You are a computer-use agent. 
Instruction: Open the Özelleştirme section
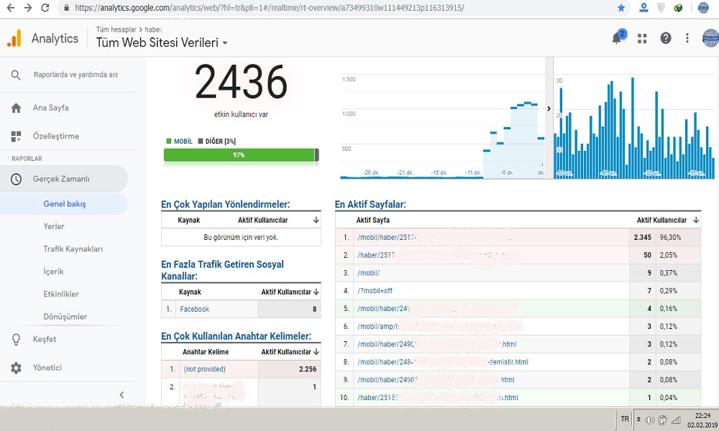56,136
